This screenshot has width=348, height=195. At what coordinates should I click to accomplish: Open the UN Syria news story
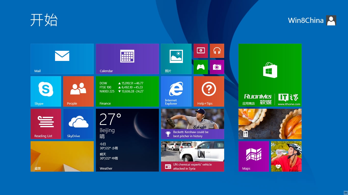coord(192,156)
